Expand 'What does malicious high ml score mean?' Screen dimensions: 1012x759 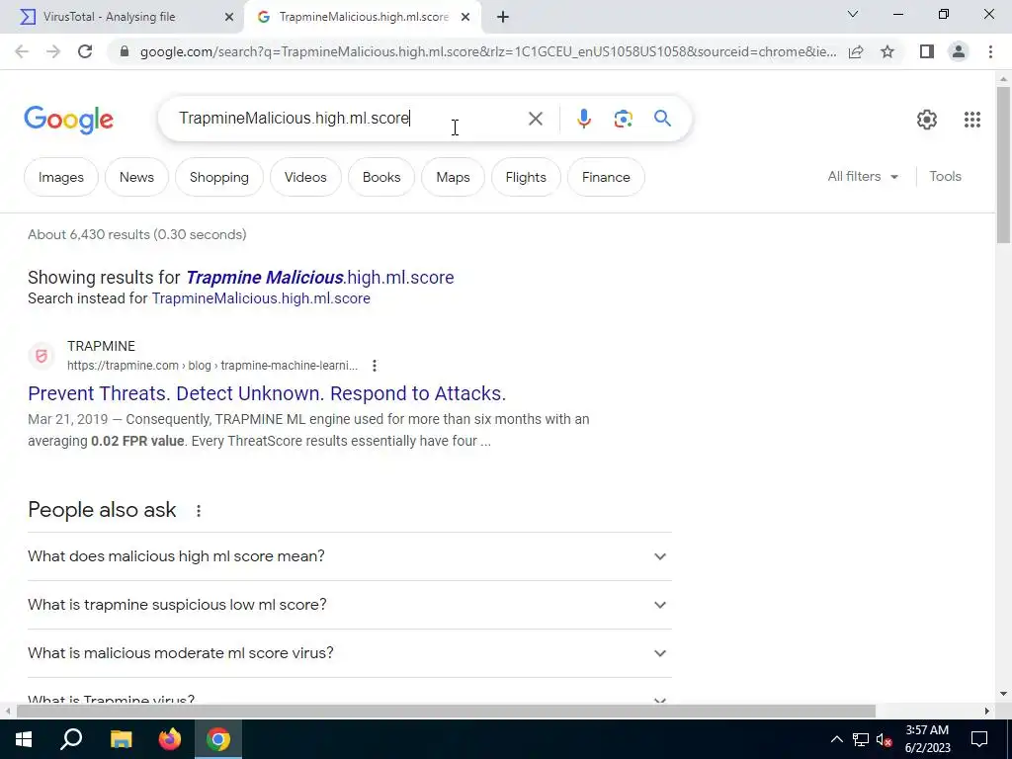pyautogui.click(x=349, y=556)
